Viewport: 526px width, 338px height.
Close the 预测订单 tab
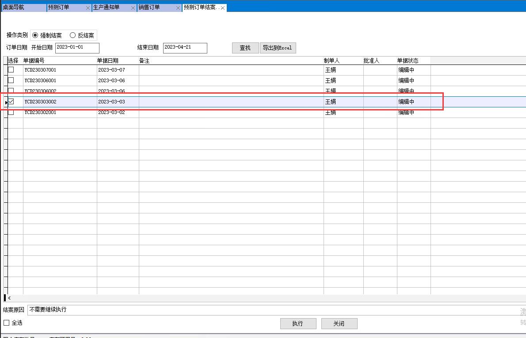pyautogui.click(x=88, y=8)
